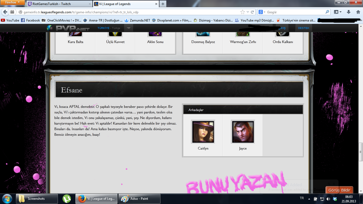Click the Arkadaşlar panel header
This screenshot has height=204, width=363.
pyautogui.click(x=243, y=110)
